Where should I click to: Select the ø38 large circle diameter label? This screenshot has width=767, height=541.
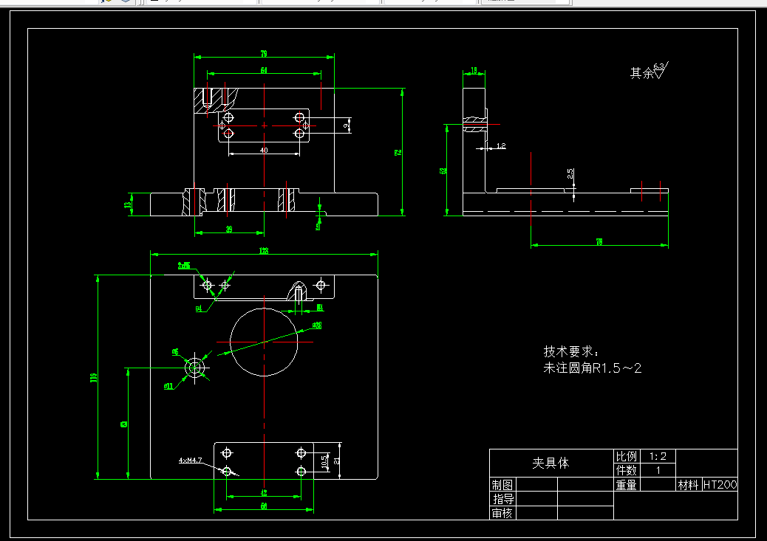point(317,325)
